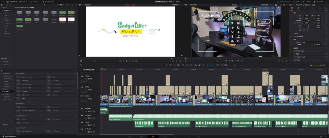Adjust the monitor volume slider

click(x=317, y=65)
